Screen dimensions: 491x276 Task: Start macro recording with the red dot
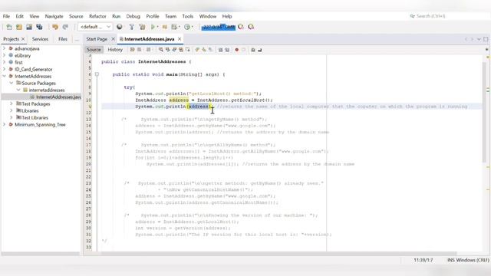pos(237,49)
